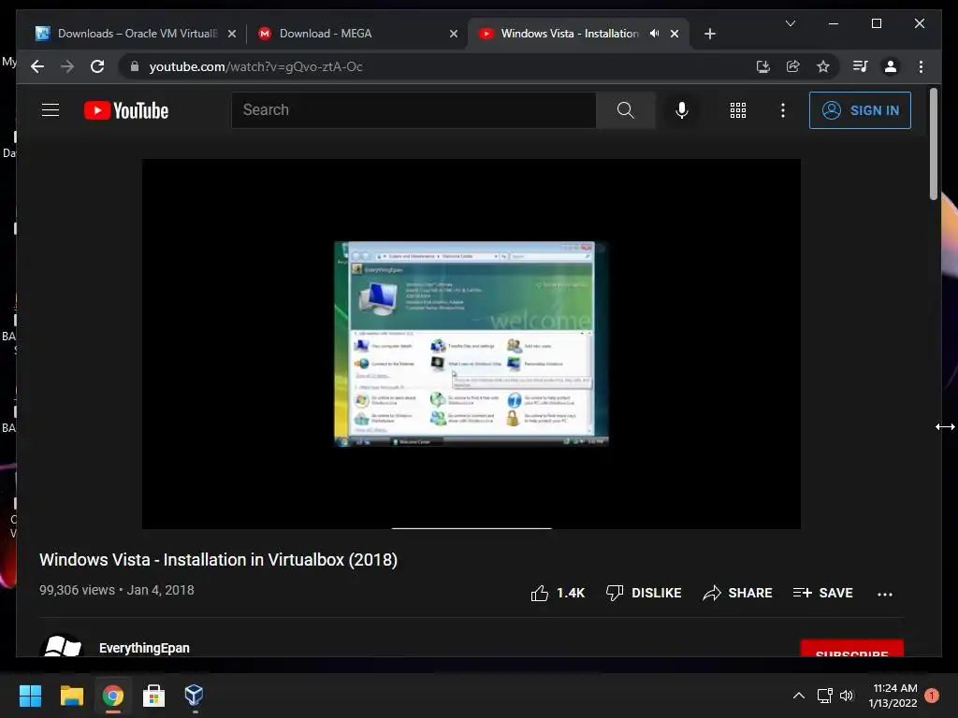Open VirtualBox from the taskbar
This screenshot has width=958, height=718.
coord(194,696)
